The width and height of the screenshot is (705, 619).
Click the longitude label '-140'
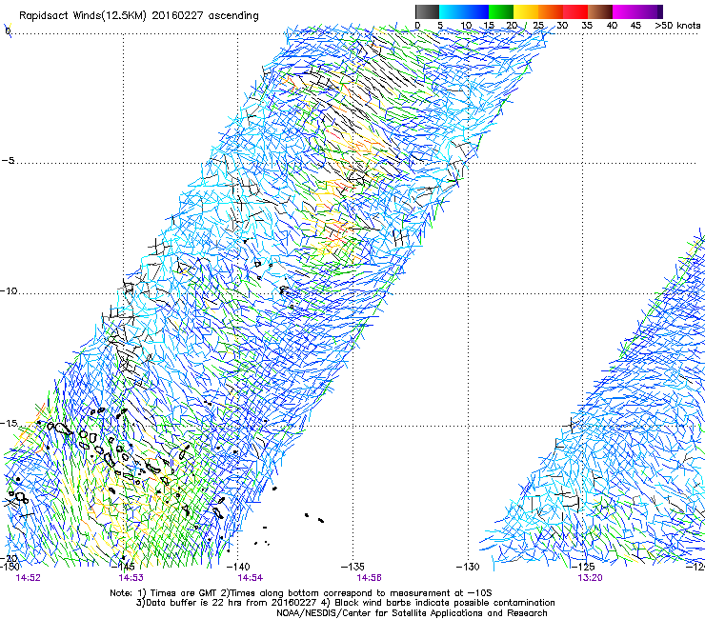pos(238,567)
